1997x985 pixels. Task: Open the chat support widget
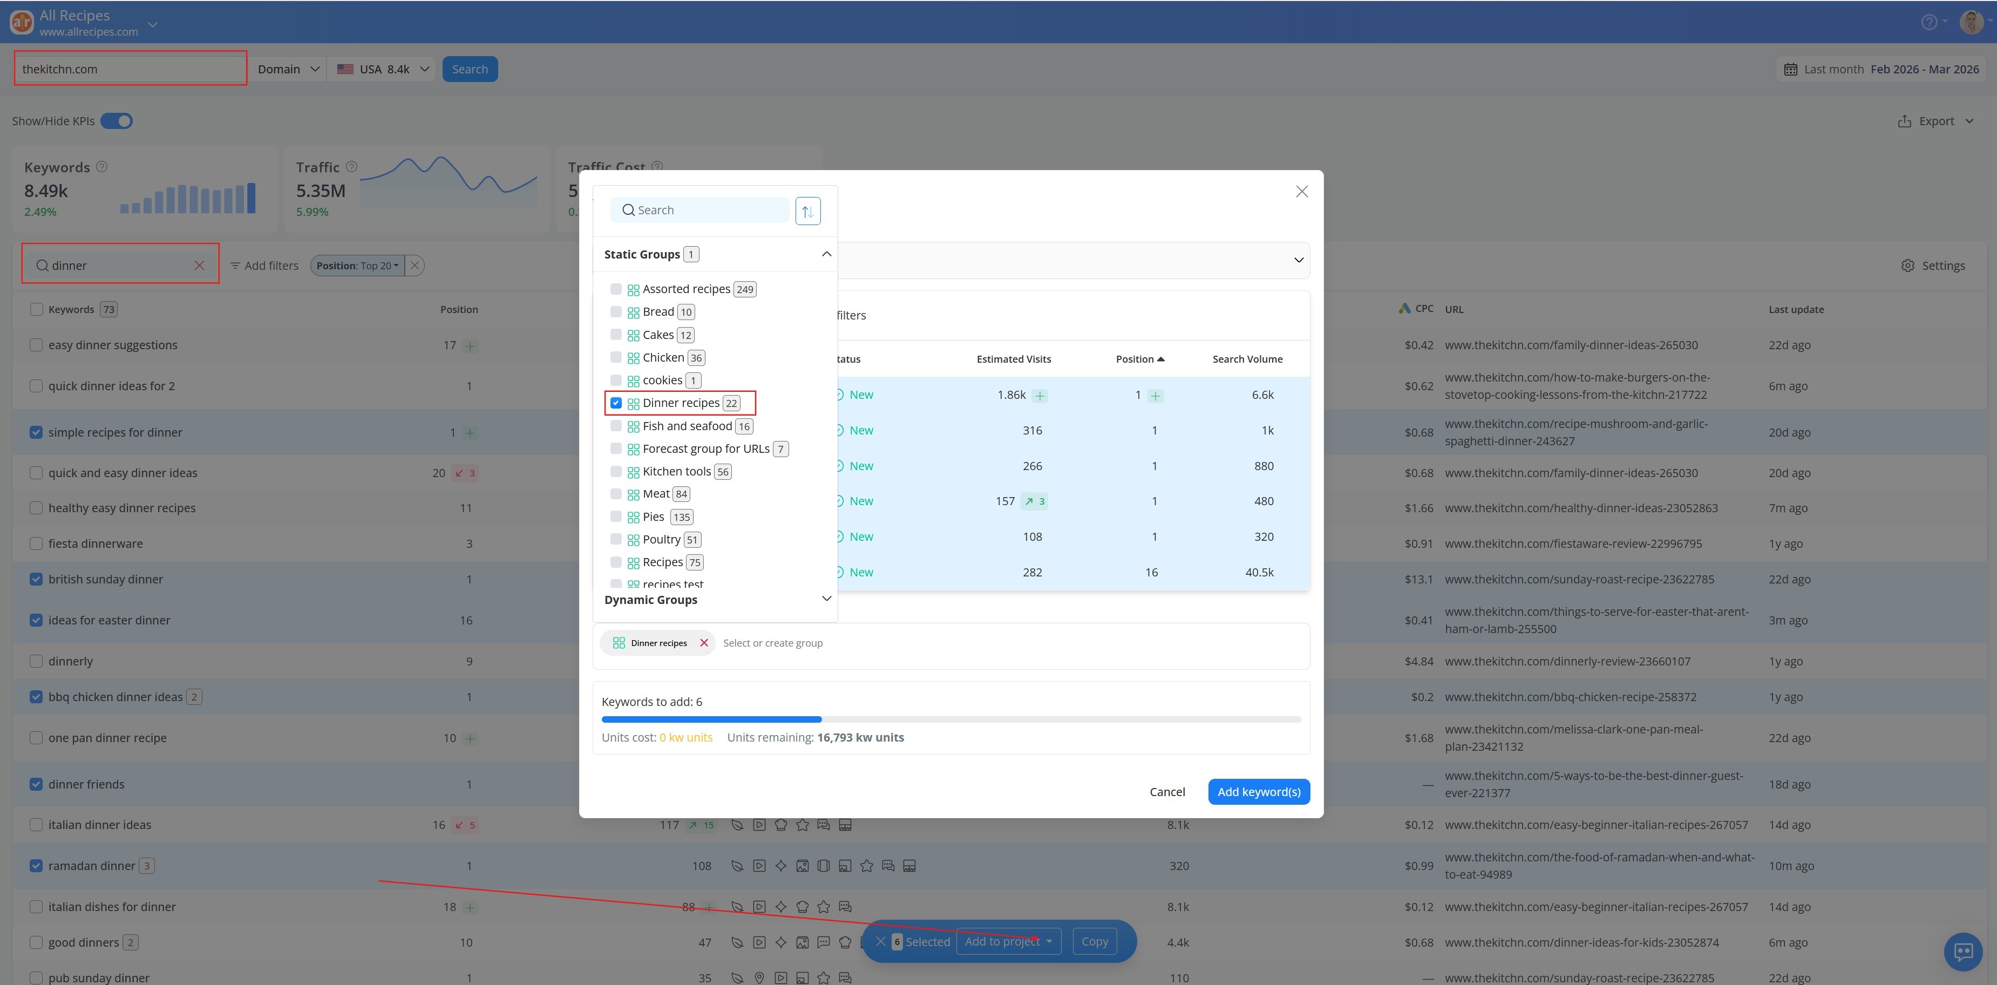(1962, 951)
